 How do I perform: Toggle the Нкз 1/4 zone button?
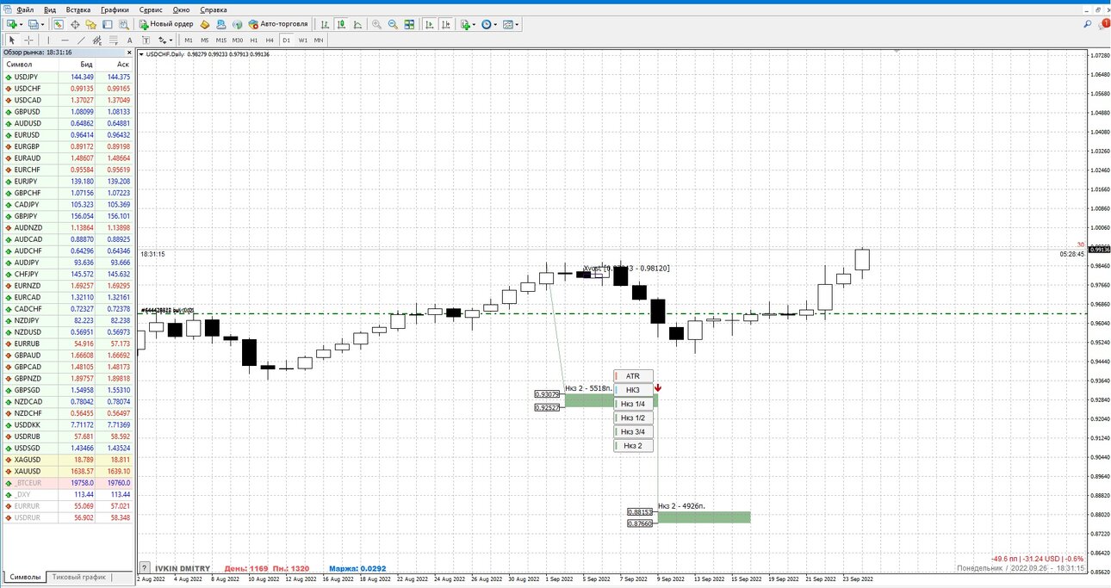(x=633, y=404)
